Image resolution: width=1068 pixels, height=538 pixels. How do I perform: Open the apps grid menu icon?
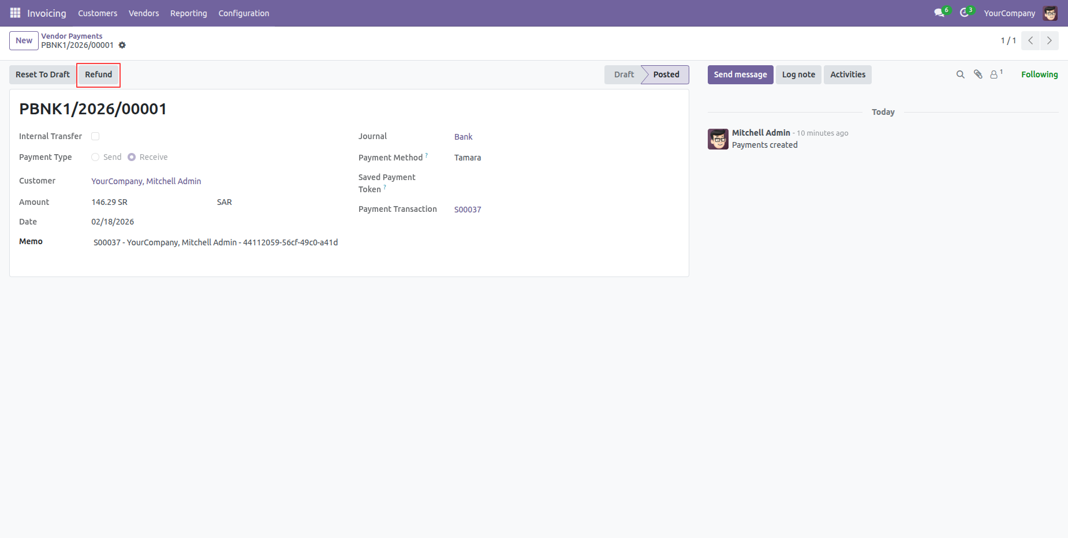[x=15, y=13]
